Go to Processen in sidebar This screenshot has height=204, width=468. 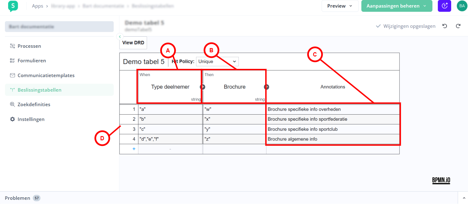pos(29,46)
